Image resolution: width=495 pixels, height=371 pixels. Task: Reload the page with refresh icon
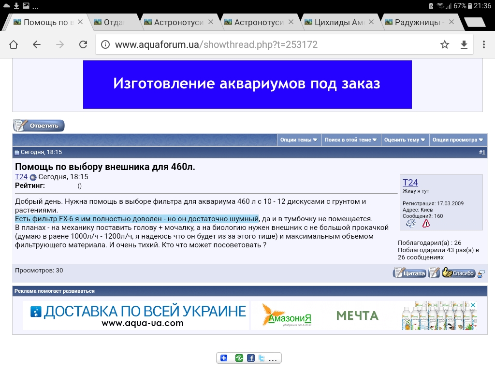[83, 44]
